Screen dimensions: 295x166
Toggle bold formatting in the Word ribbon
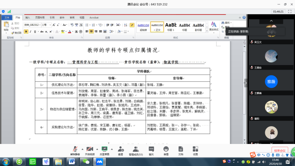26,31
